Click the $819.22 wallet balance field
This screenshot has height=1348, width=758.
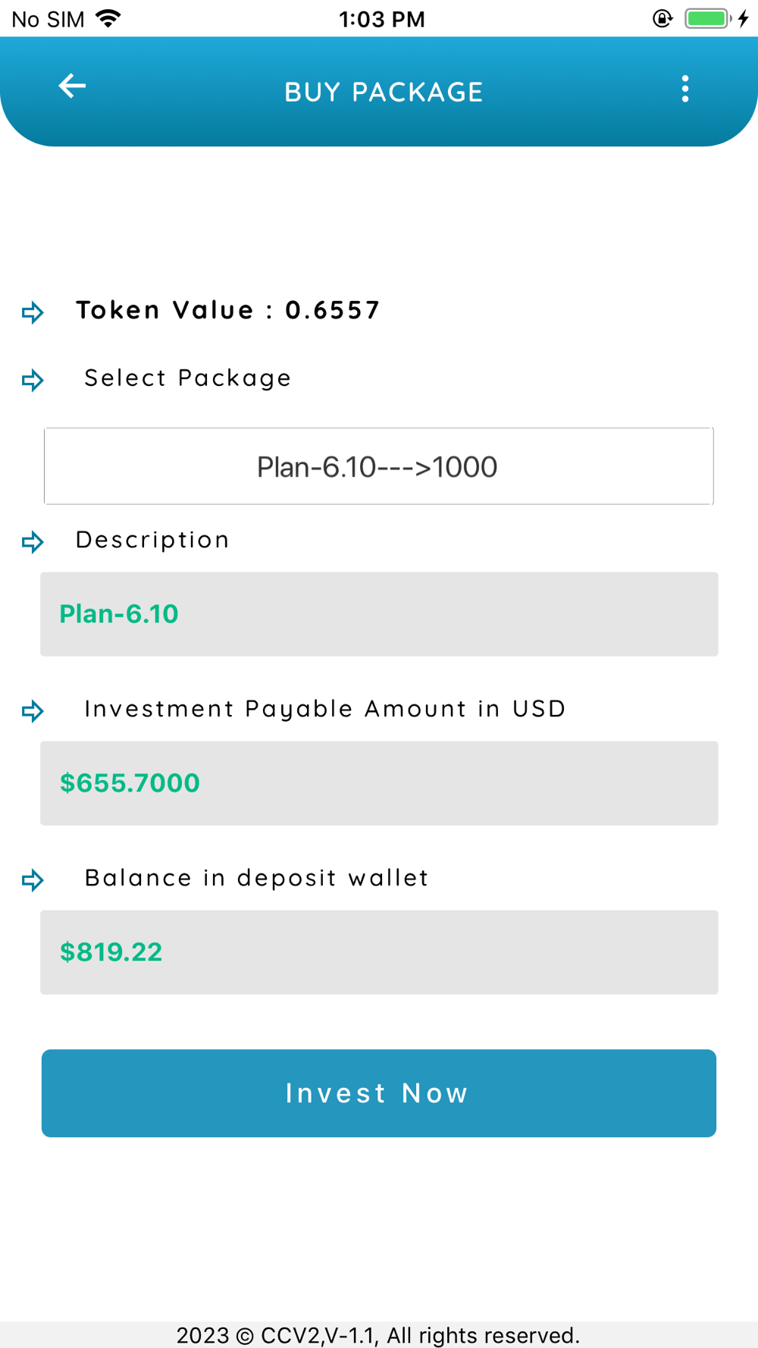[x=379, y=952]
